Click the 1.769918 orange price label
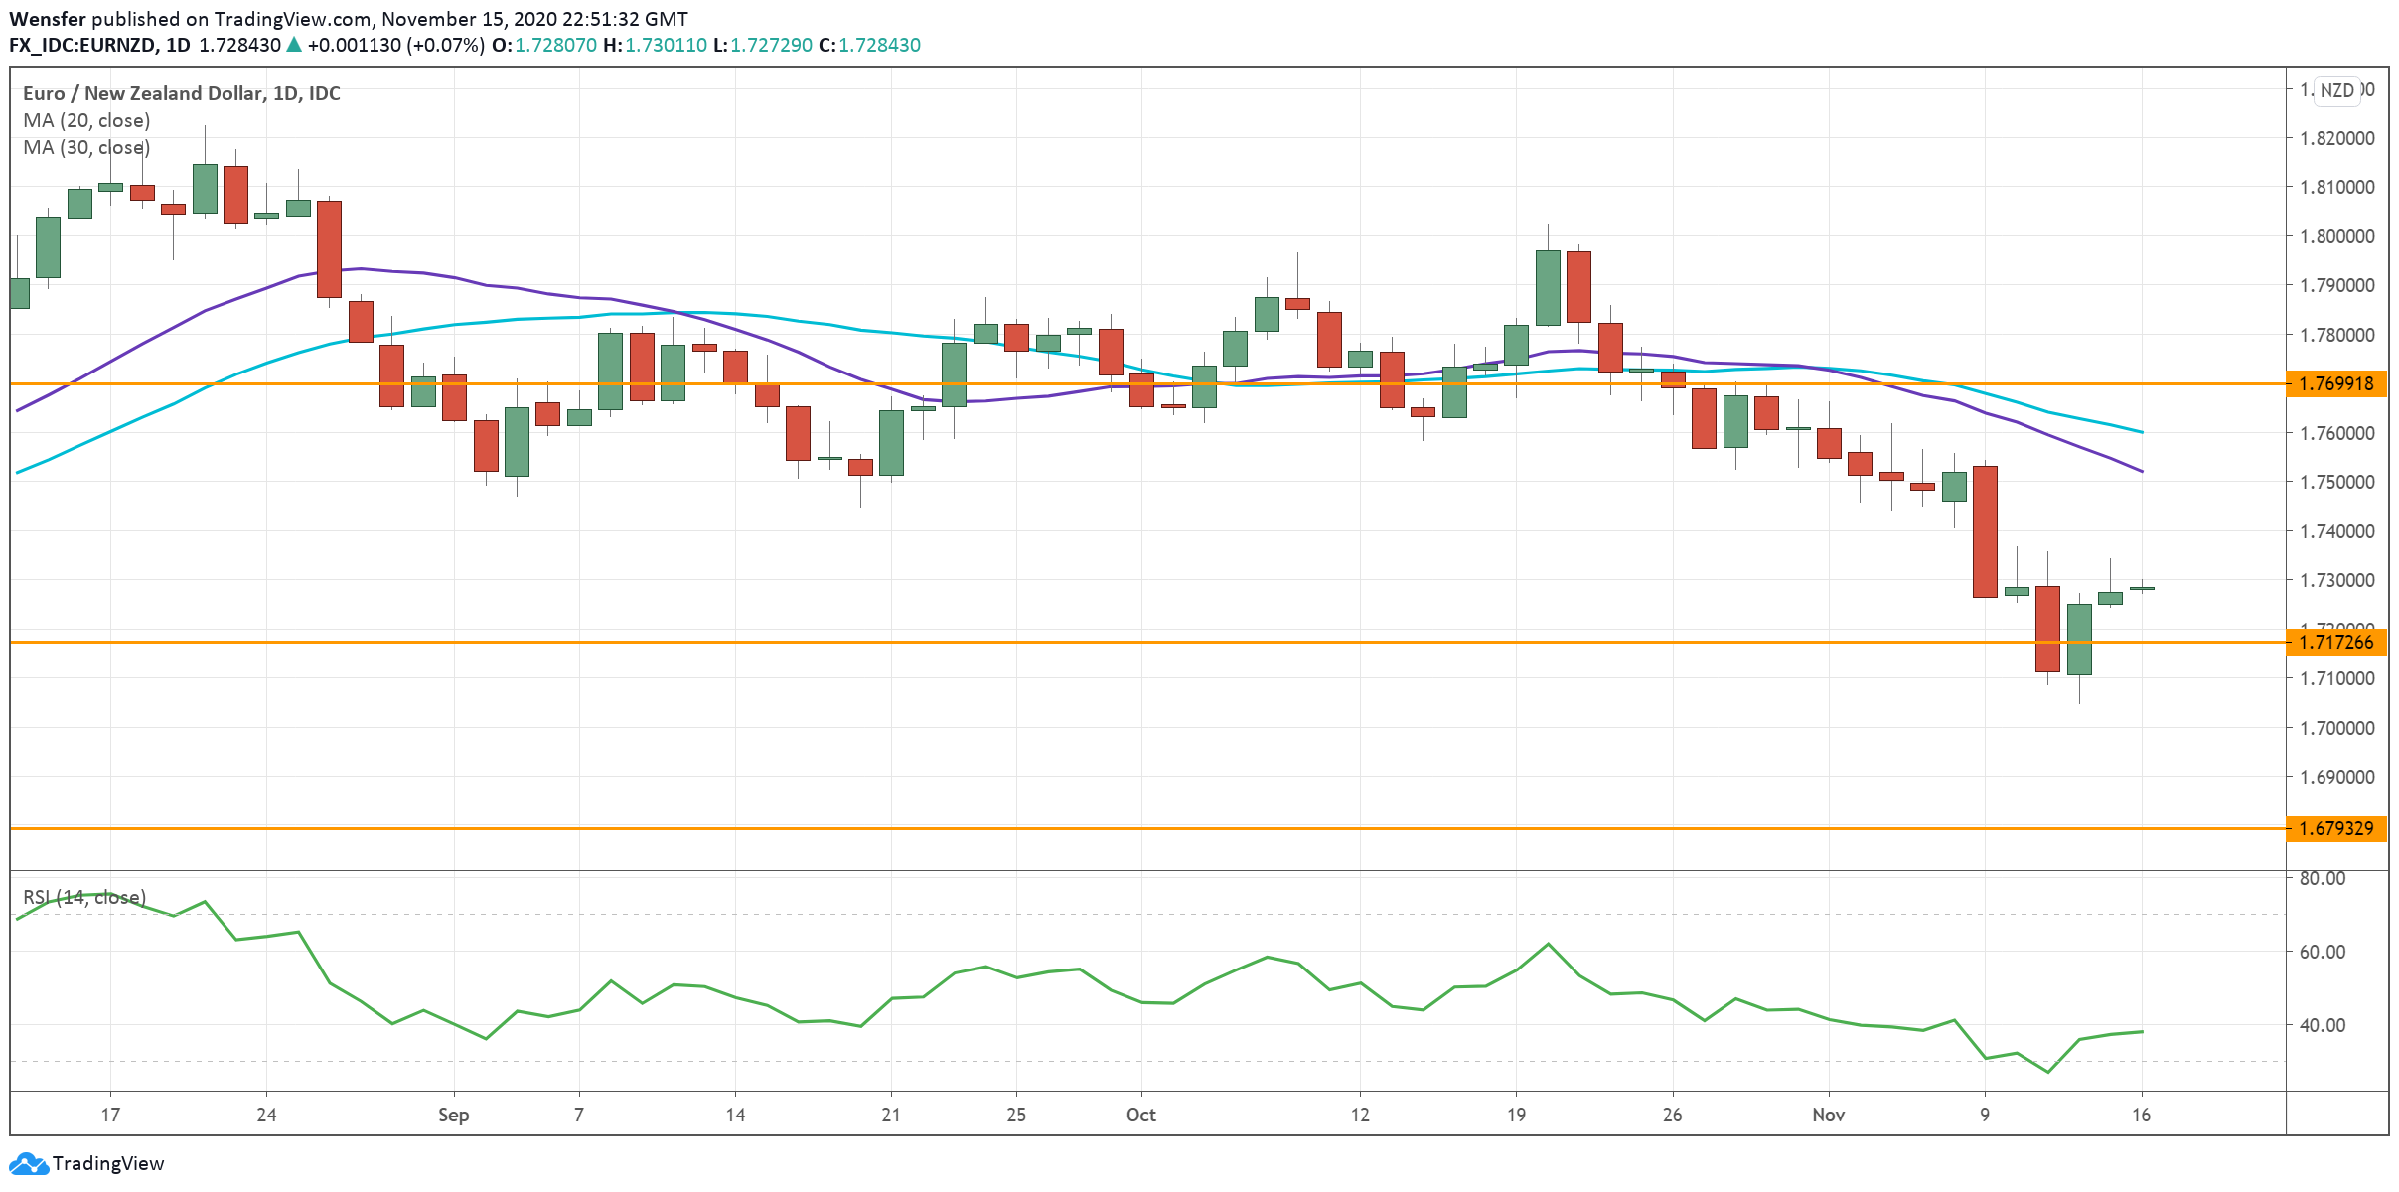This screenshot has width=2399, height=1192. [x=2335, y=383]
